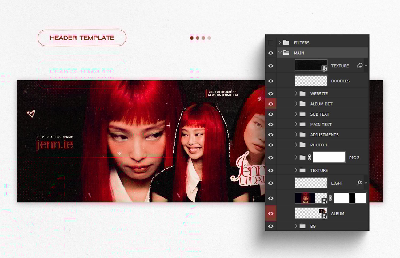This screenshot has height=258, width=400.
Task: Select the red-haired photo layer thumbnail
Action: tap(311, 198)
